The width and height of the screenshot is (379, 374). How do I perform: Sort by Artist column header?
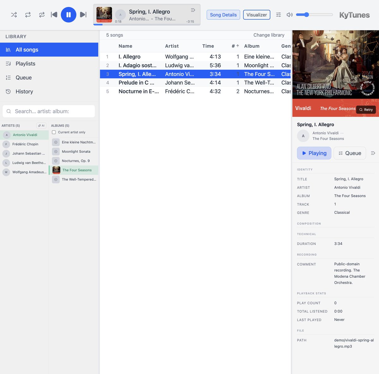172,46
